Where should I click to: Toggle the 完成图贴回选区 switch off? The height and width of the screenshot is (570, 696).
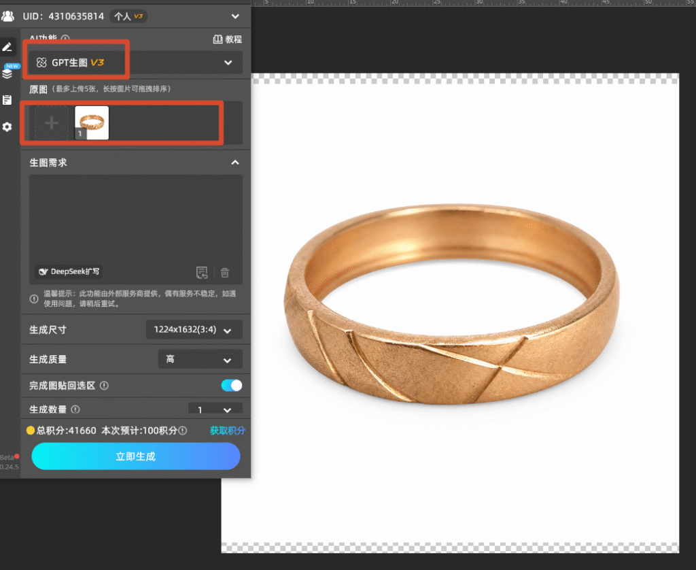click(x=232, y=385)
